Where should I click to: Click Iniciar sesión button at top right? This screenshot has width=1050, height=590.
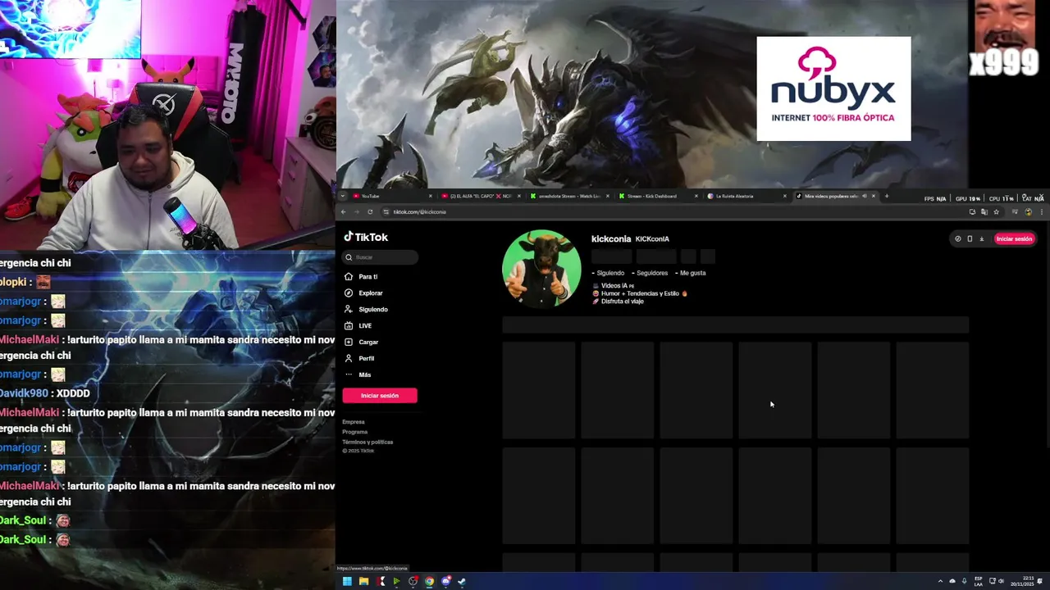pyautogui.click(x=1014, y=238)
